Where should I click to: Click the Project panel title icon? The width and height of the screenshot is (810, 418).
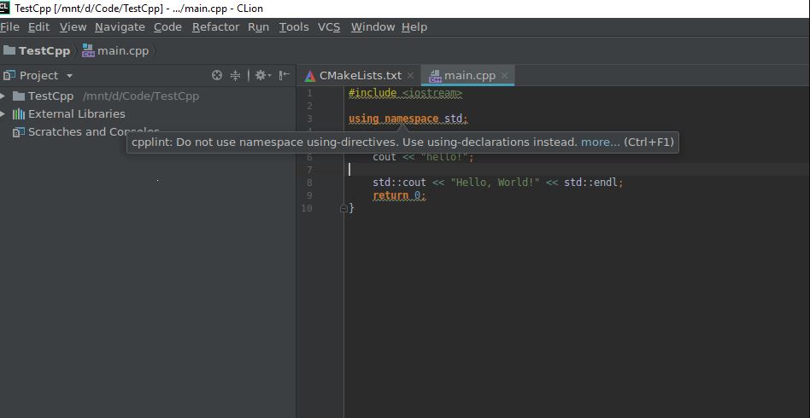click(x=9, y=76)
